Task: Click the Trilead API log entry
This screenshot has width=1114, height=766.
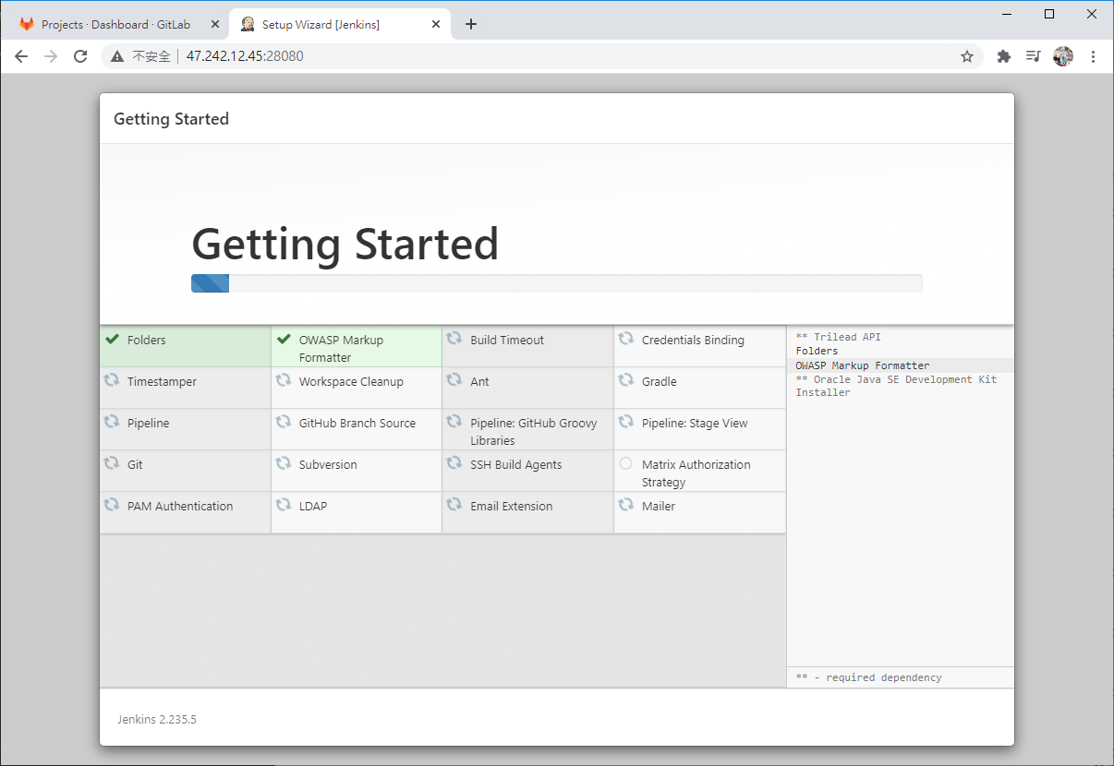Action: pos(839,337)
